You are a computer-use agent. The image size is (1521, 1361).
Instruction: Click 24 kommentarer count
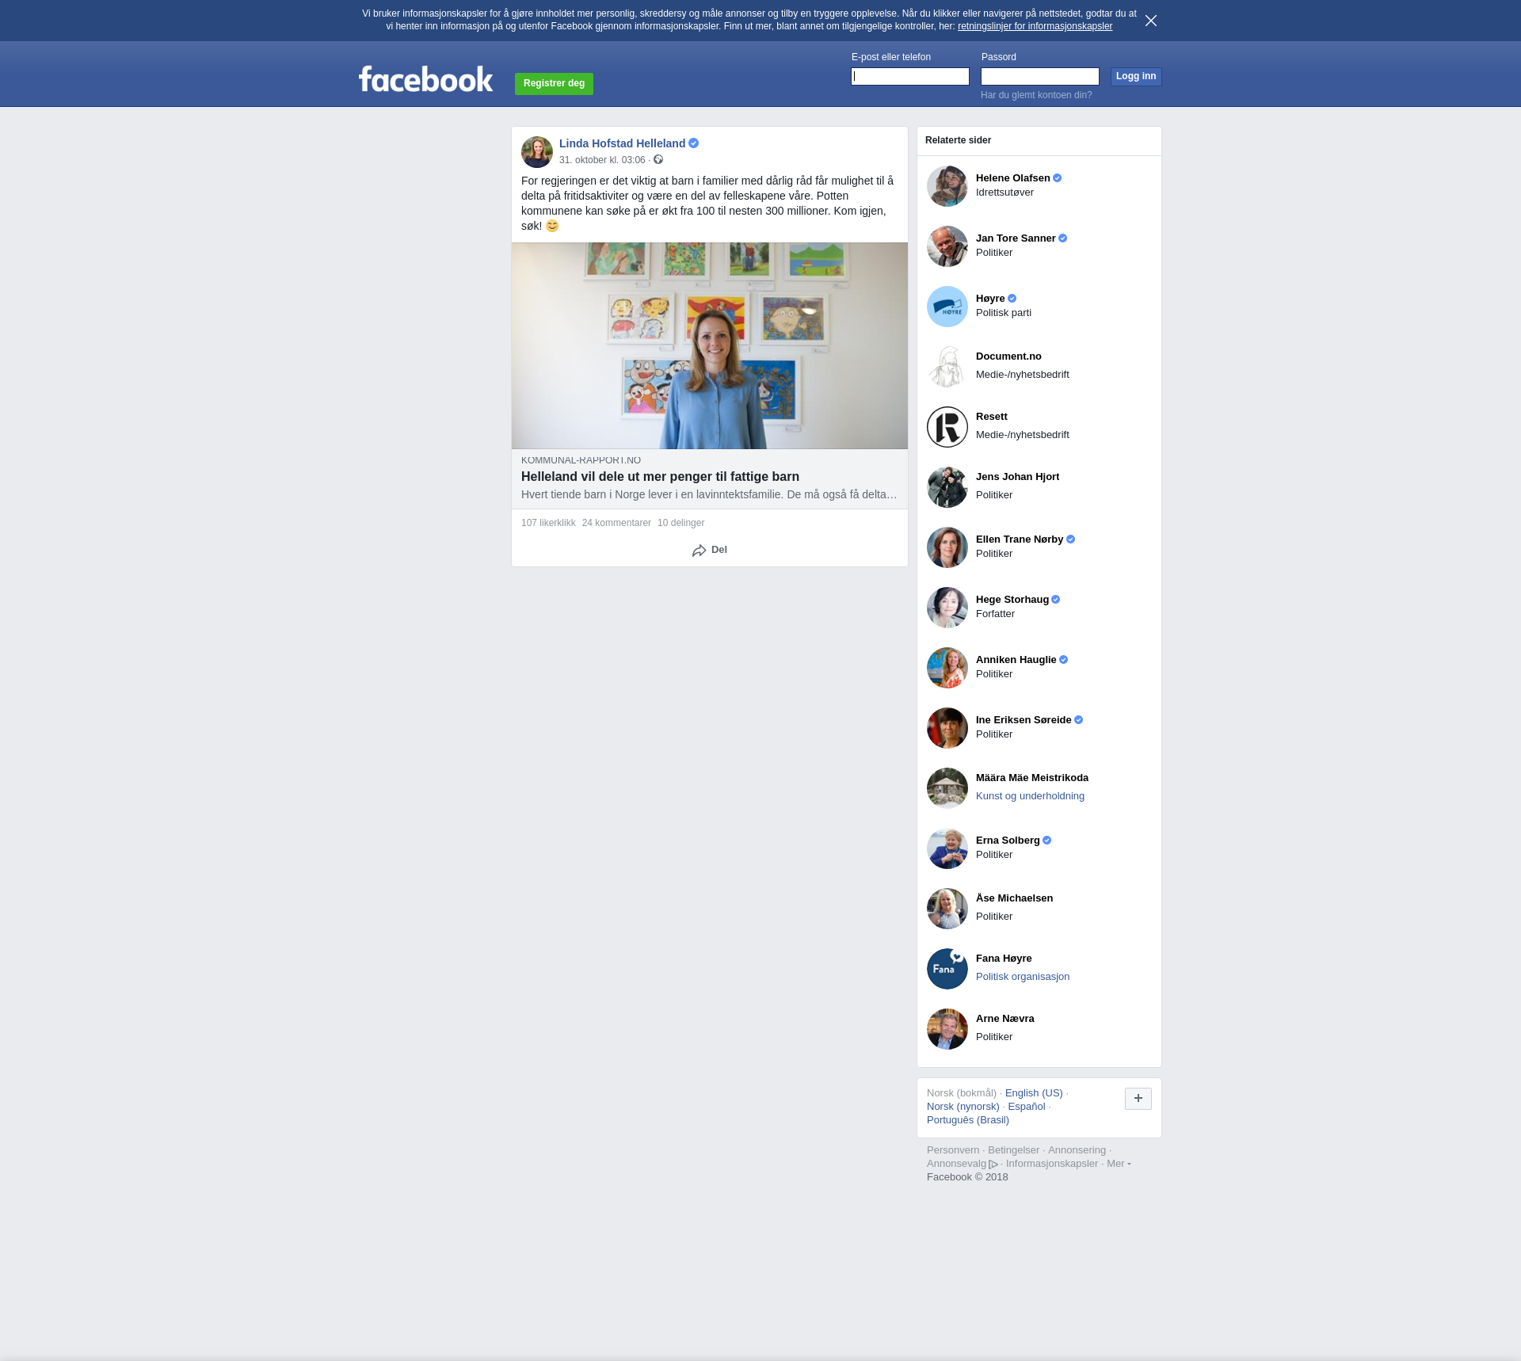(616, 523)
